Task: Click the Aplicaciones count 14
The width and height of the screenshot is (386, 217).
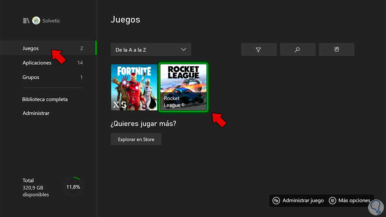Action: (80, 63)
